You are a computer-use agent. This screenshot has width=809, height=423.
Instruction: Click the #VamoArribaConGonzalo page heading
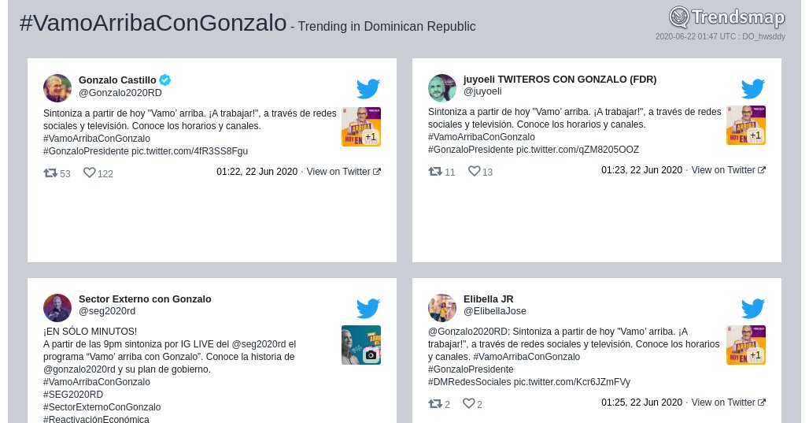[x=153, y=23]
